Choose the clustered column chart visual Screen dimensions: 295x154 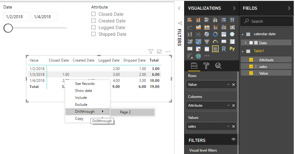click(215, 20)
